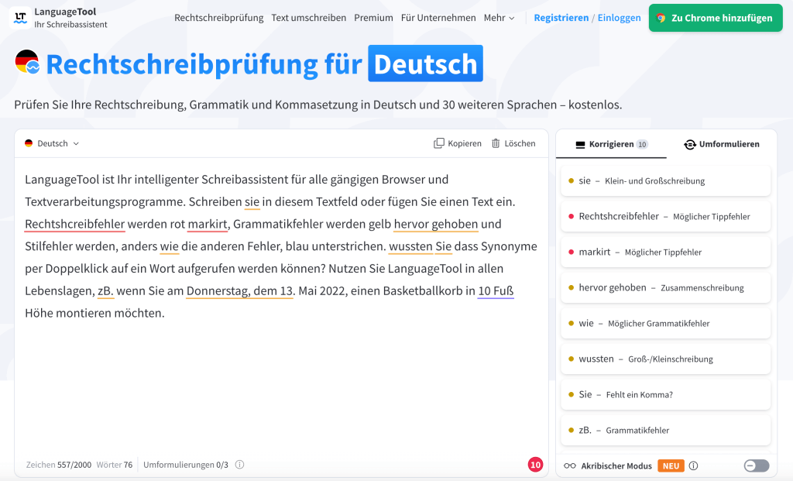
Task: Click the Registrieren link
Action: [x=561, y=17]
